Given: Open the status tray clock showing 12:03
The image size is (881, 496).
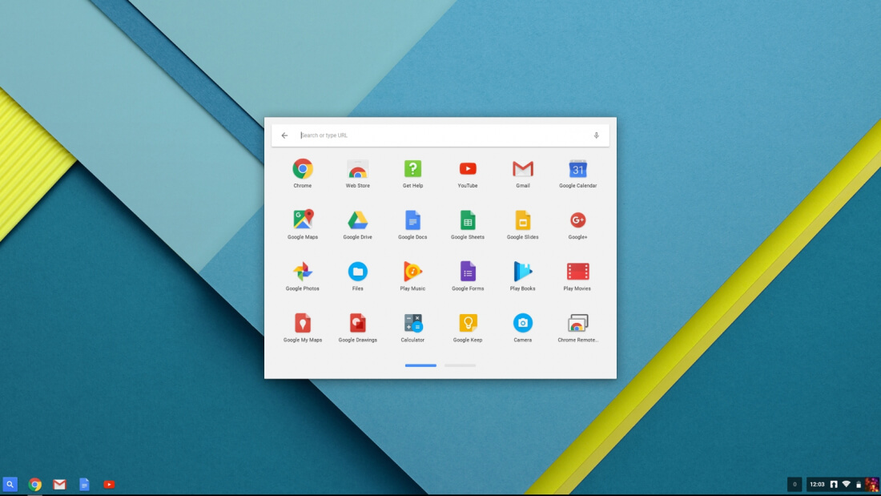Looking at the screenshot, I should [817, 484].
